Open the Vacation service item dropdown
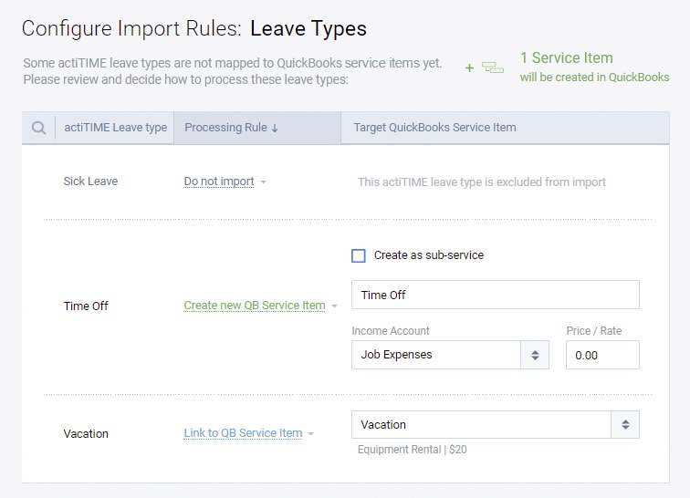The image size is (690, 498). 495,424
